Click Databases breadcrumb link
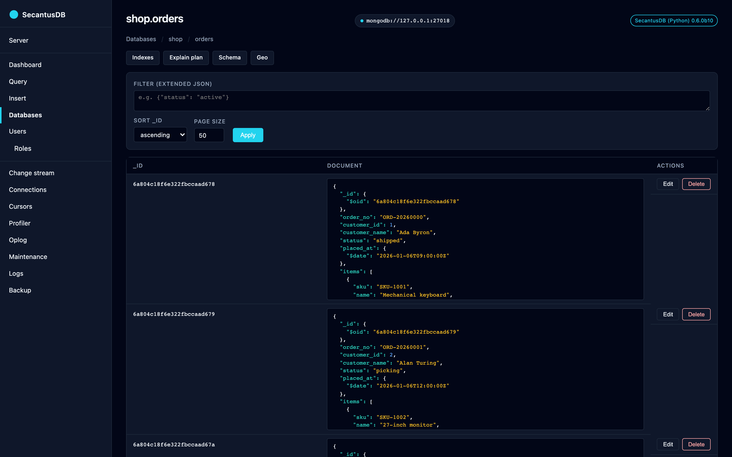732x457 pixels. point(141,39)
